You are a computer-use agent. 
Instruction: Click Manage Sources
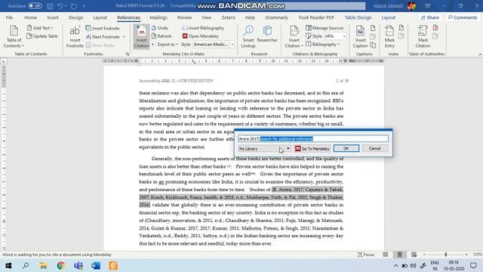pos(325,28)
